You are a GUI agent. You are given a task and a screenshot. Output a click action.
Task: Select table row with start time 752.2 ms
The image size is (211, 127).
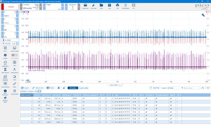point(115,112)
